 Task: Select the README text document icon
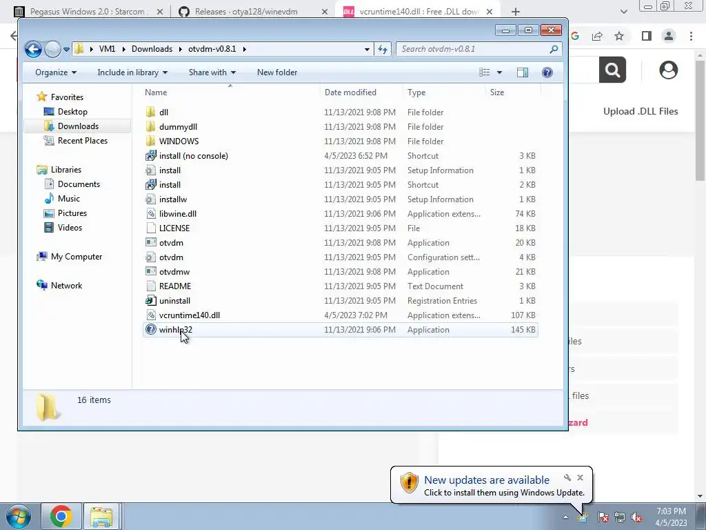click(x=151, y=286)
